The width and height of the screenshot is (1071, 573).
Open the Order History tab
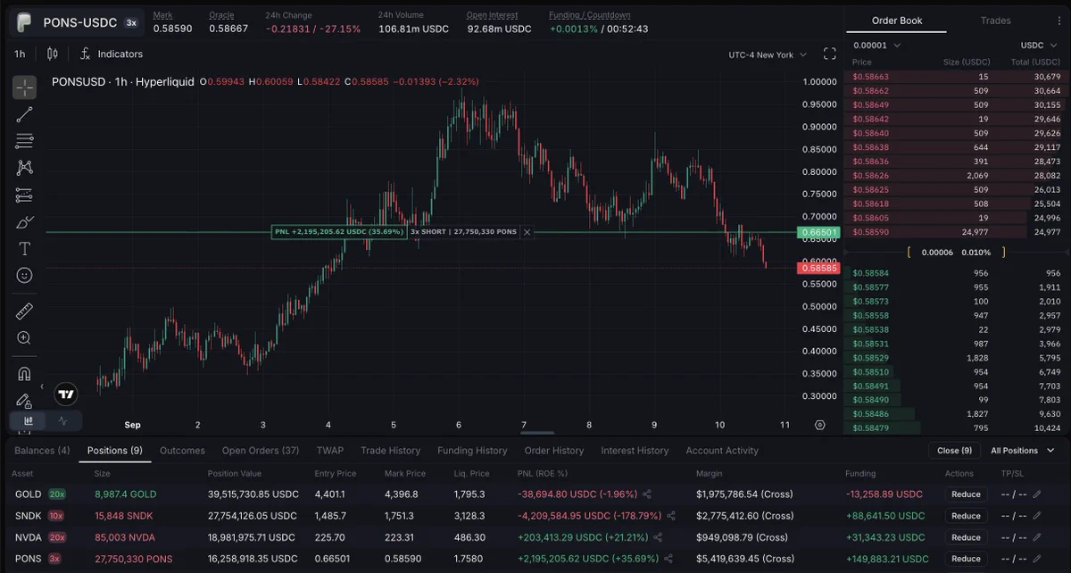pyautogui.click(x=554, y=451)
